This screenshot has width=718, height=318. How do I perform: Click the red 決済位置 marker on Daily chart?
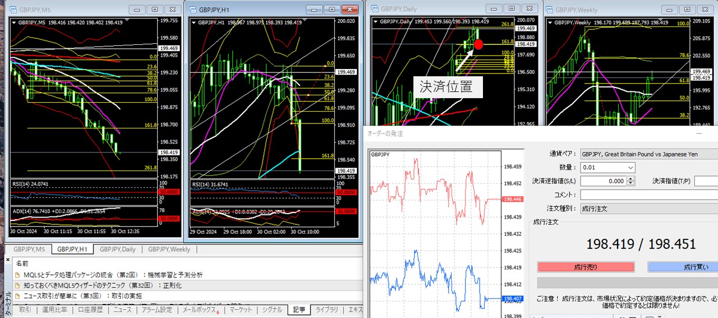click(x=478, y=44)
